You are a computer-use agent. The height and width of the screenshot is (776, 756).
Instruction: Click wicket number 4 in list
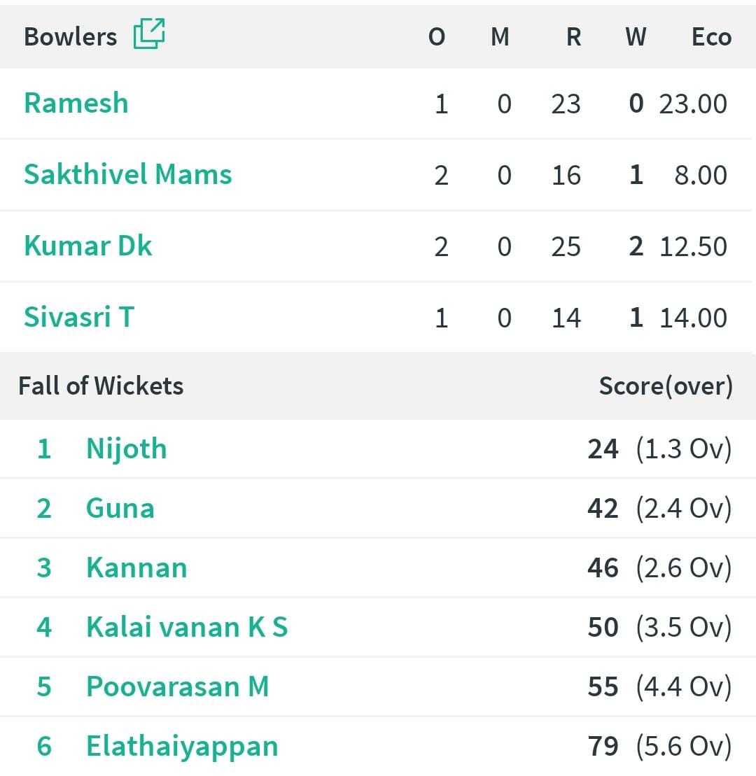pyautogui.click(x=44, y=627)
